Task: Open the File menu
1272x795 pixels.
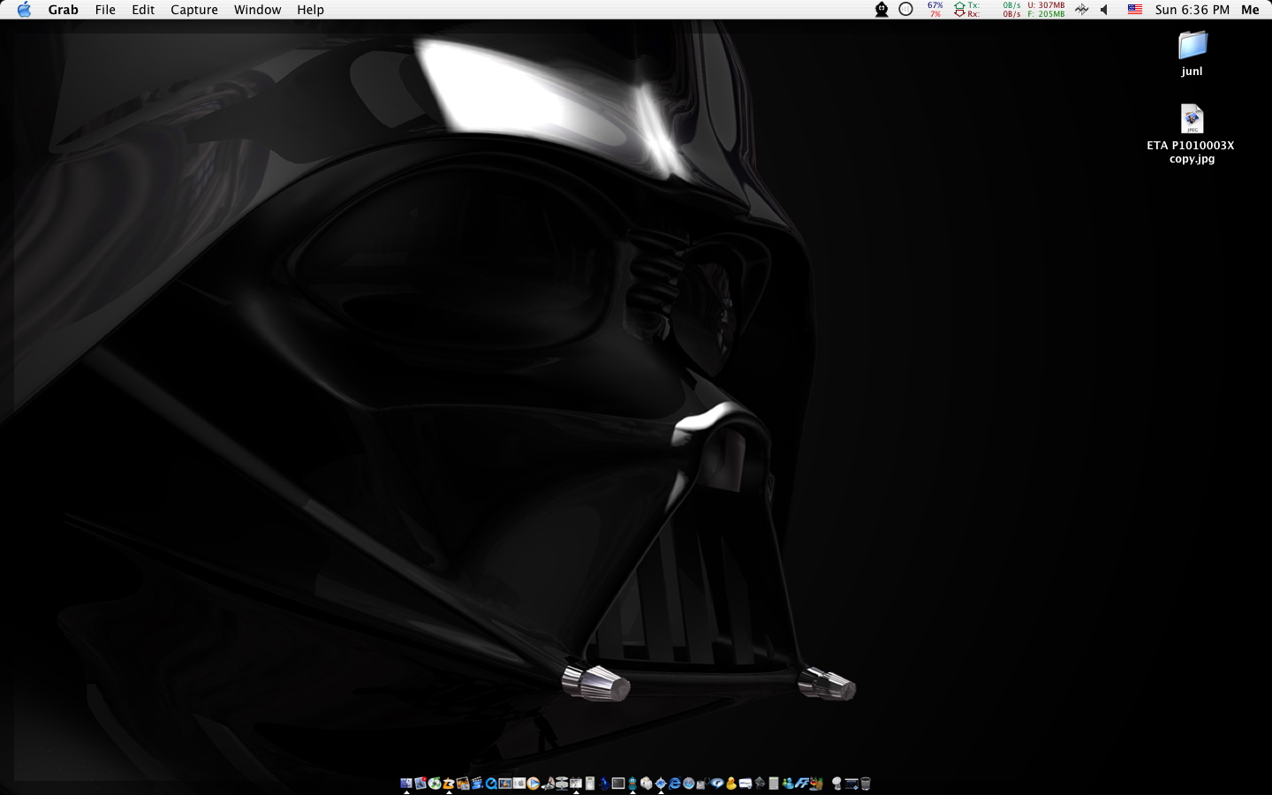Action: click(x=105, y=10)
